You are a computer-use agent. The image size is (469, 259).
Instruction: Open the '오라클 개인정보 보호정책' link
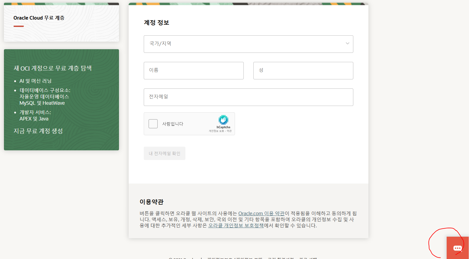point(236,225)
